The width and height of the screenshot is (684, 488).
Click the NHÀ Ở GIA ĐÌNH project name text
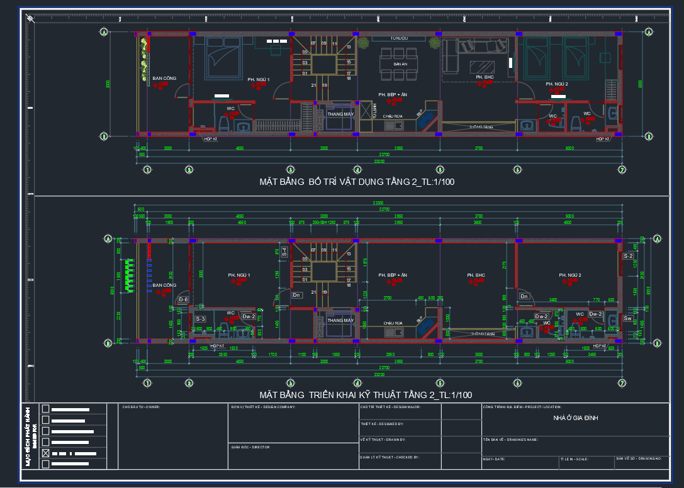tap(575, 418)
